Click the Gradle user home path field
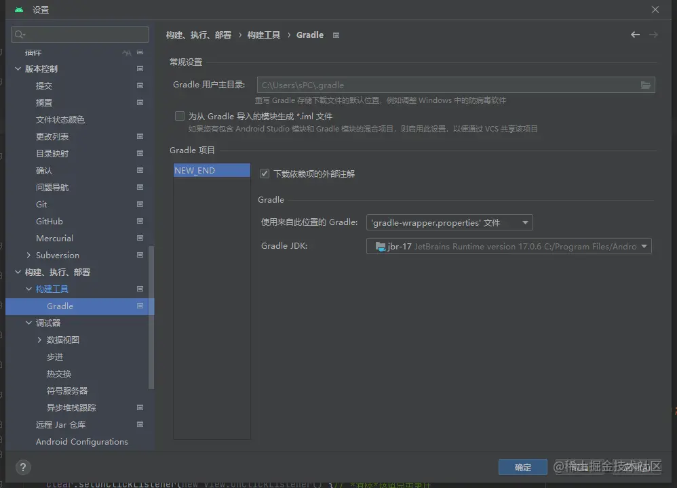The image size is (677, 488). click(456, 85)
